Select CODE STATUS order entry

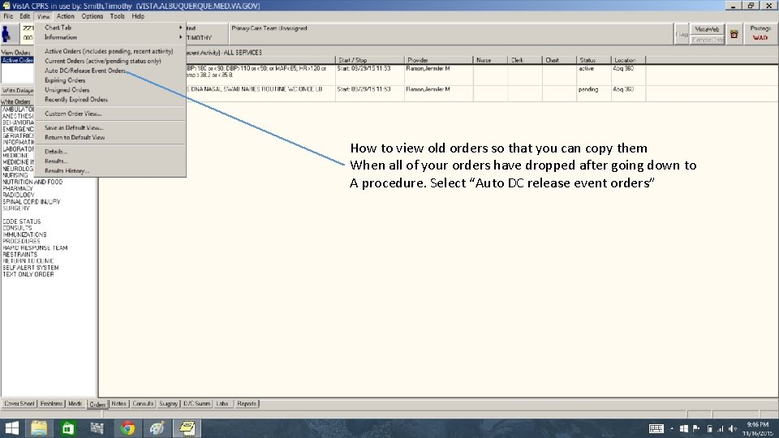[x=22, y=221]
